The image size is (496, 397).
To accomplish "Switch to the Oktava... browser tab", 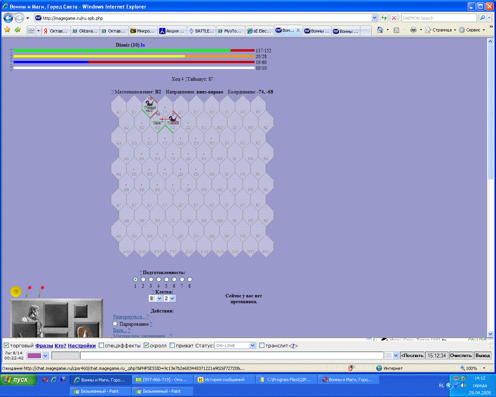I will click(x=85, y=31).
